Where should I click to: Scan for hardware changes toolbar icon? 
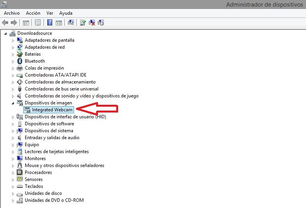coord(71,22)
